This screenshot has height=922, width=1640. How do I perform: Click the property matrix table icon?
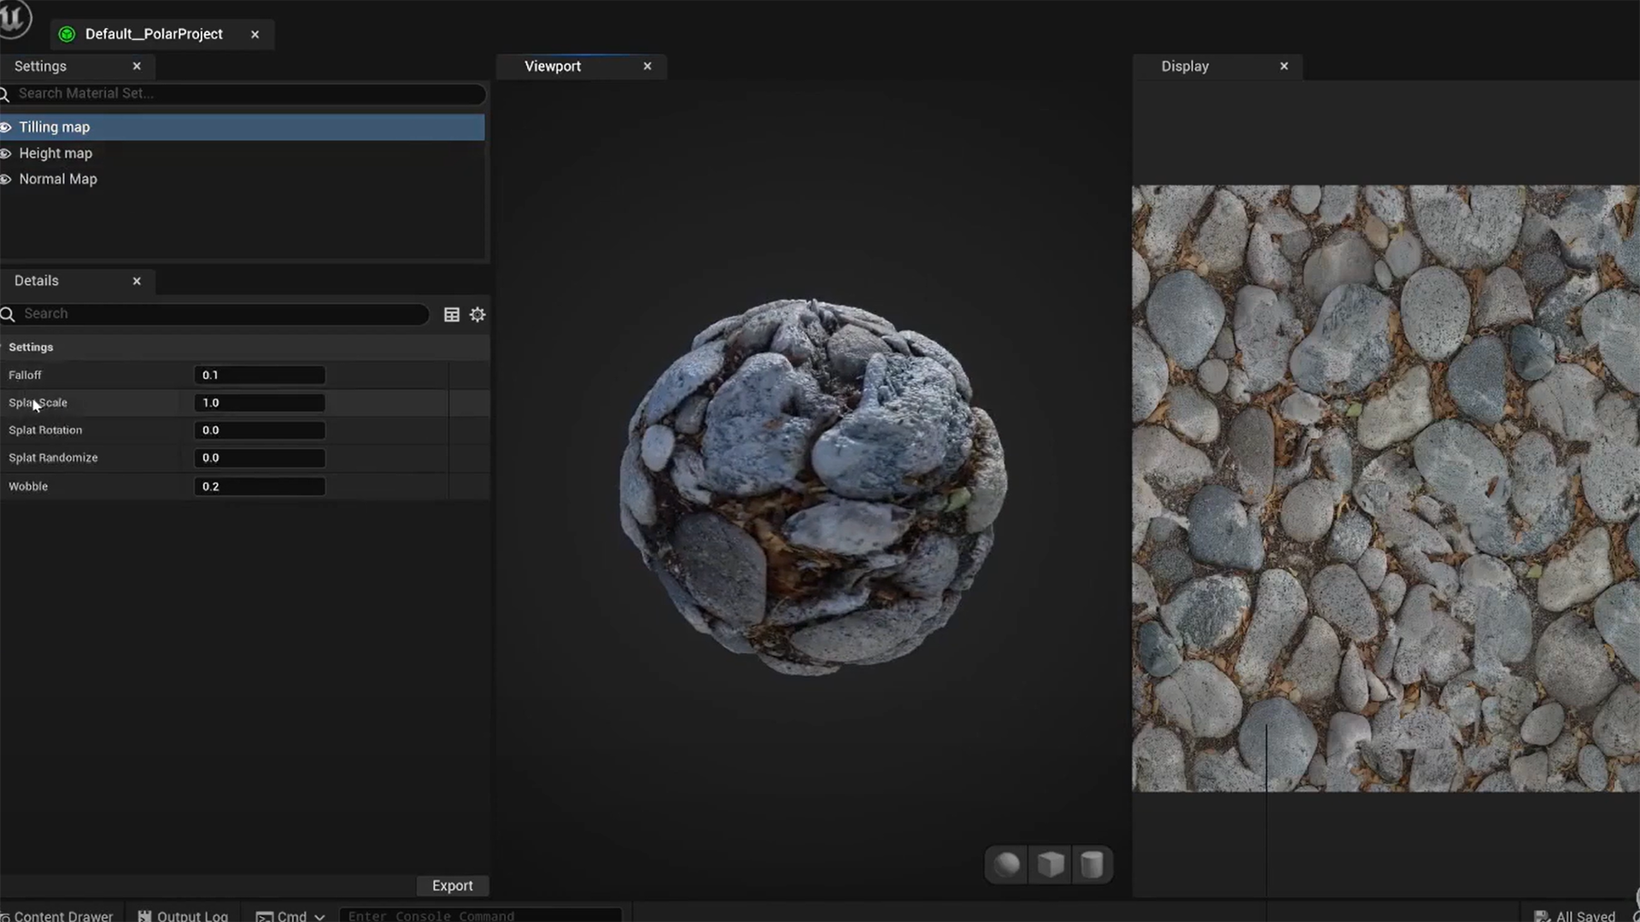(452, 315)
